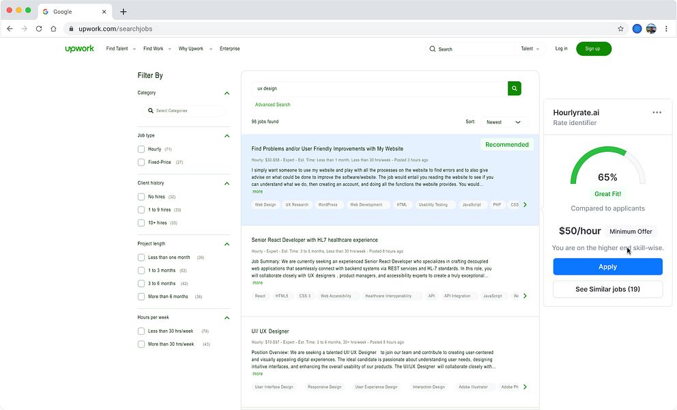Click the green search button next to ux design

(514, 88)
